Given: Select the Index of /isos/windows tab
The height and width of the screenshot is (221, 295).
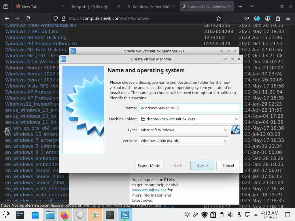Looking at the screenshot, I should [x=207, y=7].
